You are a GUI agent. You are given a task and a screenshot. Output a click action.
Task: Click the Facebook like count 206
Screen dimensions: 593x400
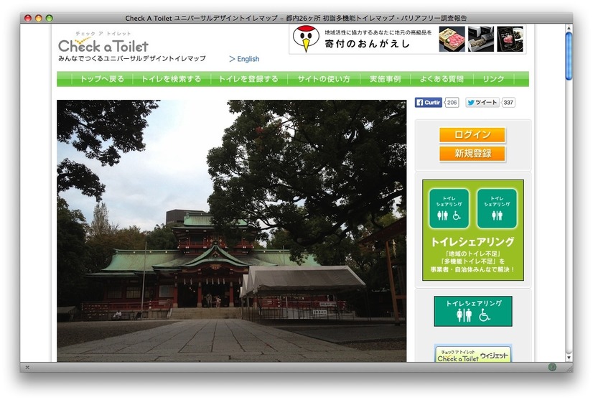pyautogui.click(x=452, y=103)
